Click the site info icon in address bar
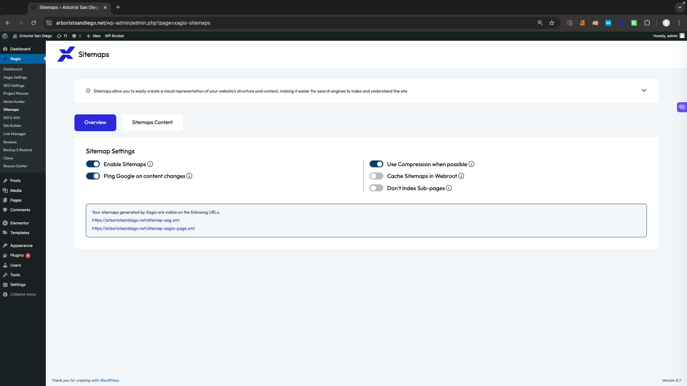The image size is (687, 386). click(x=49, y=23)
